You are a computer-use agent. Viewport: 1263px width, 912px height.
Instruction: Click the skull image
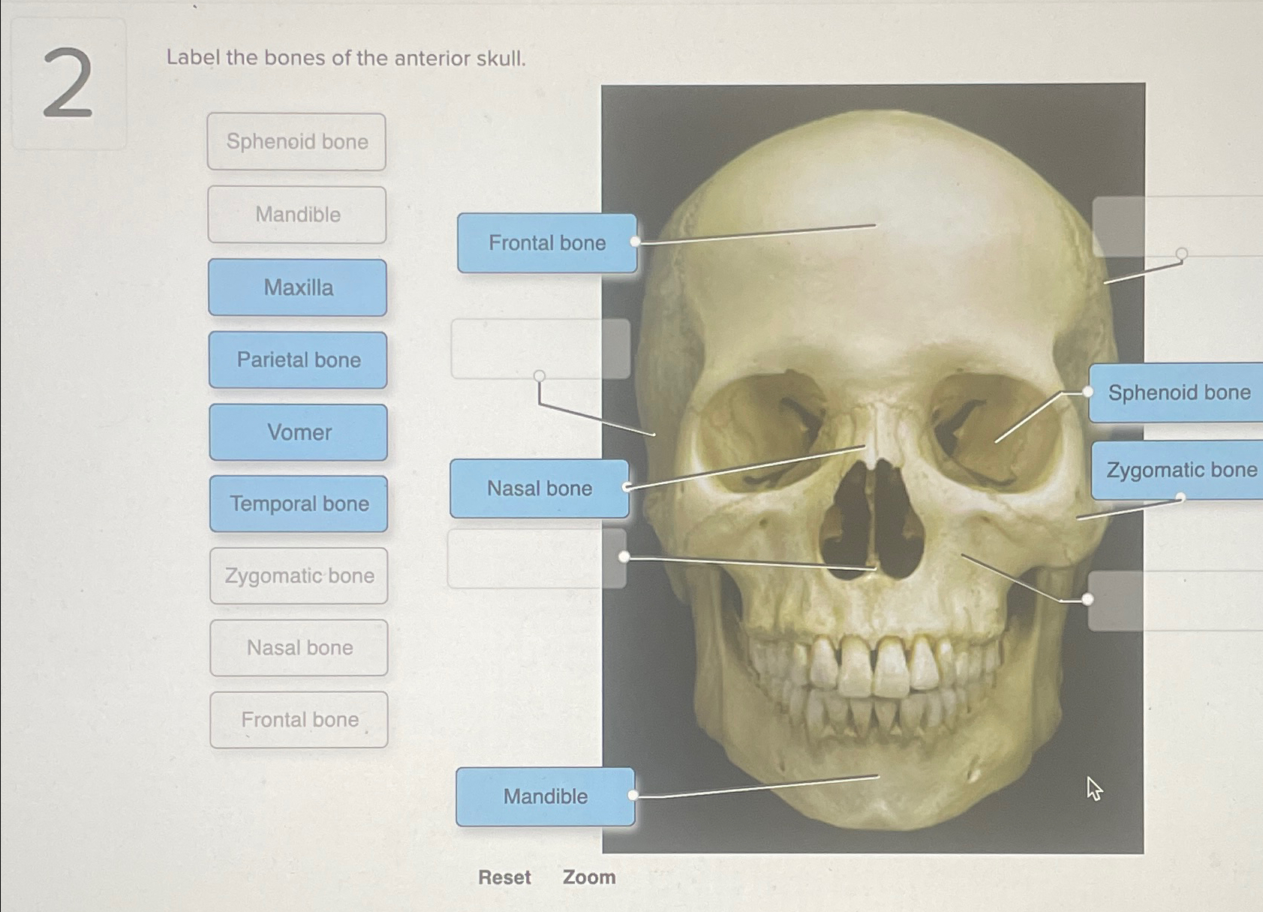pos(874,468)
